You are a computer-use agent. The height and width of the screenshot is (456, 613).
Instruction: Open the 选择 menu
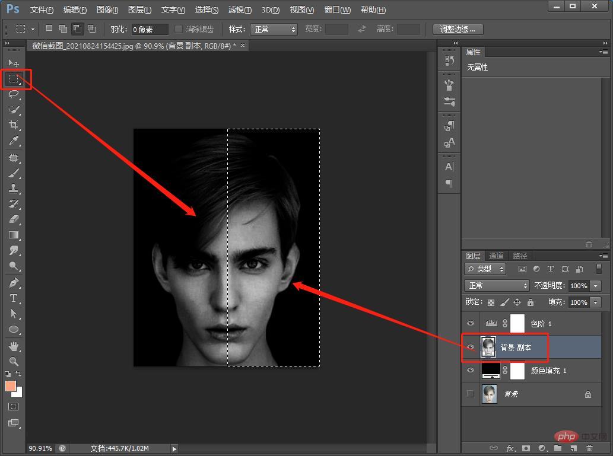point(207,9)
